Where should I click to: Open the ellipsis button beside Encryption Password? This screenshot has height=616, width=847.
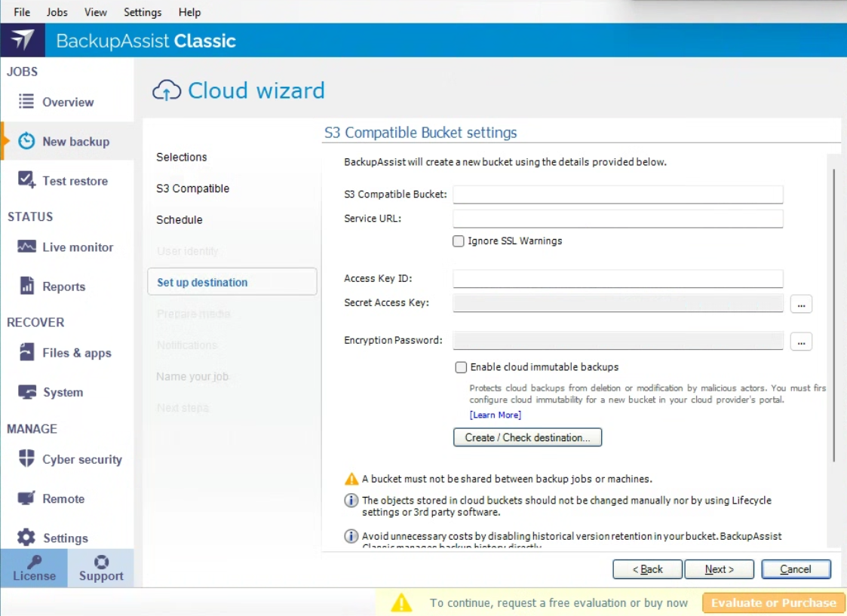[x=801, y=342]
